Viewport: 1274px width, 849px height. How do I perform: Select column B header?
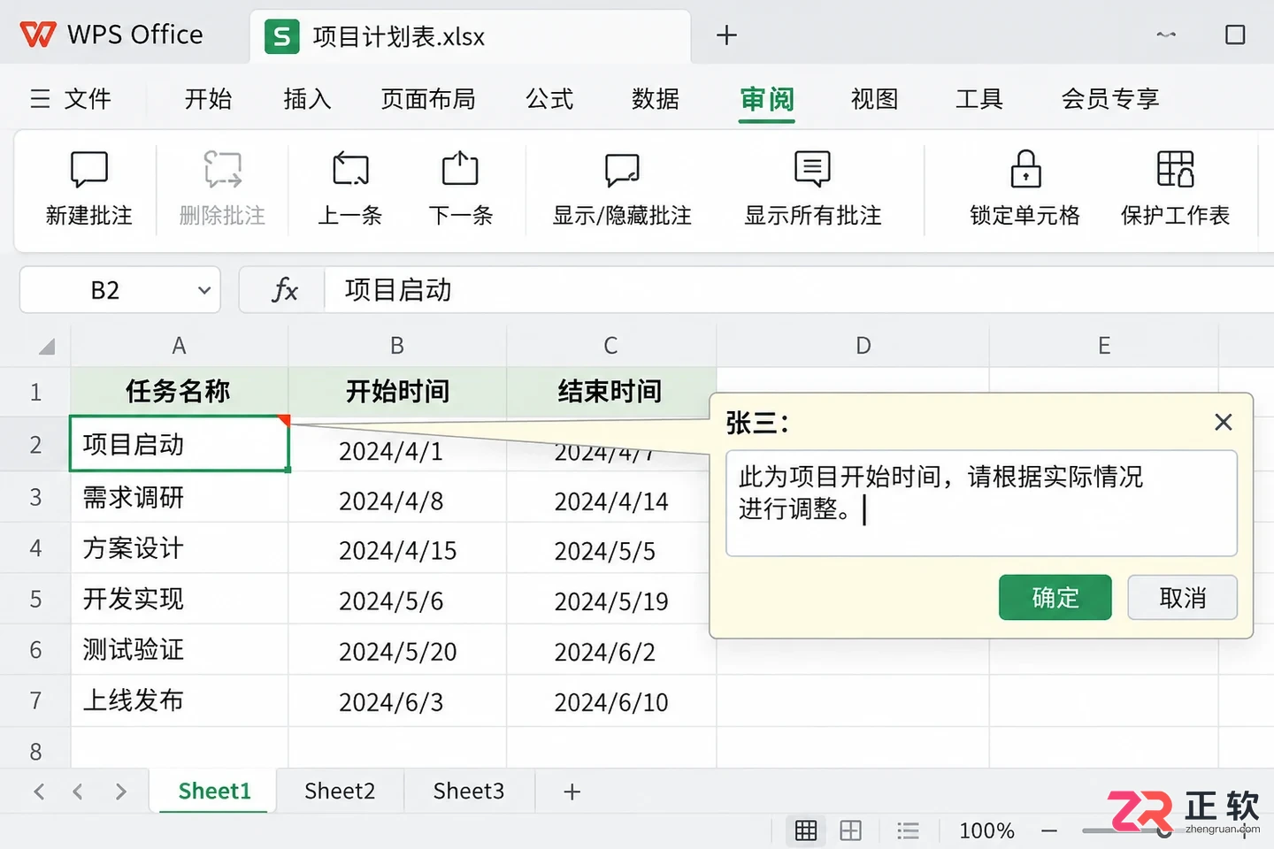point(397,346)
